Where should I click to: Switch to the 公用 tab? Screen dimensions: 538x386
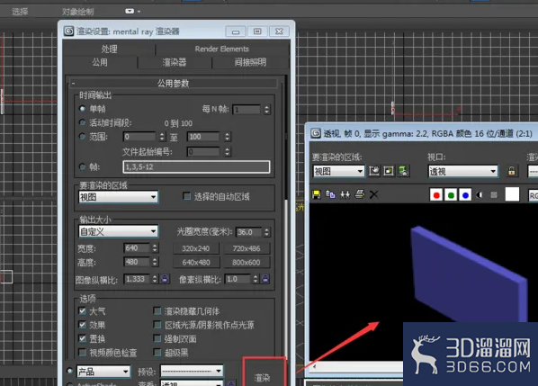pos(100,62)
